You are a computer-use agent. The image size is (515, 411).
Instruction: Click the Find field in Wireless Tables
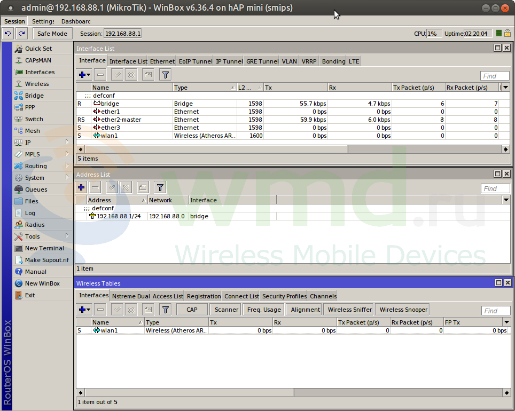coord(496,311)
